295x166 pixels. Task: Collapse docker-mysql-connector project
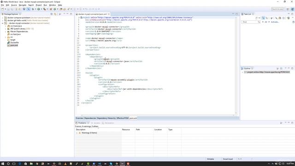click(3, 23)
